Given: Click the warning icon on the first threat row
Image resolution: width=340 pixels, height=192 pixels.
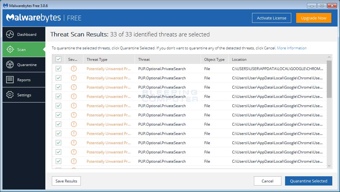Looking at the screenshot, I should (73, 69).
